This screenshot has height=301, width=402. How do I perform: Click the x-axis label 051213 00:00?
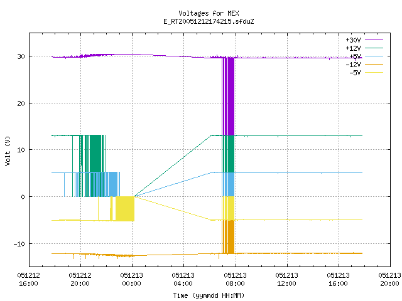point(131,280)
